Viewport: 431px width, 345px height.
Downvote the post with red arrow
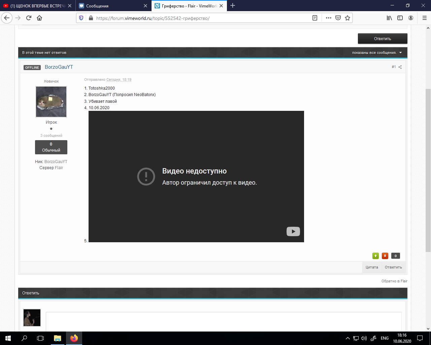[385, 256]
